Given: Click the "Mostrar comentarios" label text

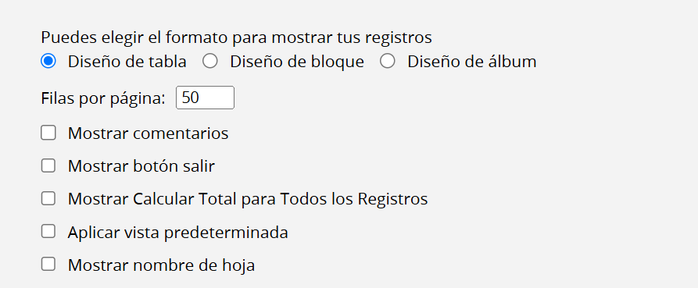Looking at the screenshot, I should click(x=148, y=133).
